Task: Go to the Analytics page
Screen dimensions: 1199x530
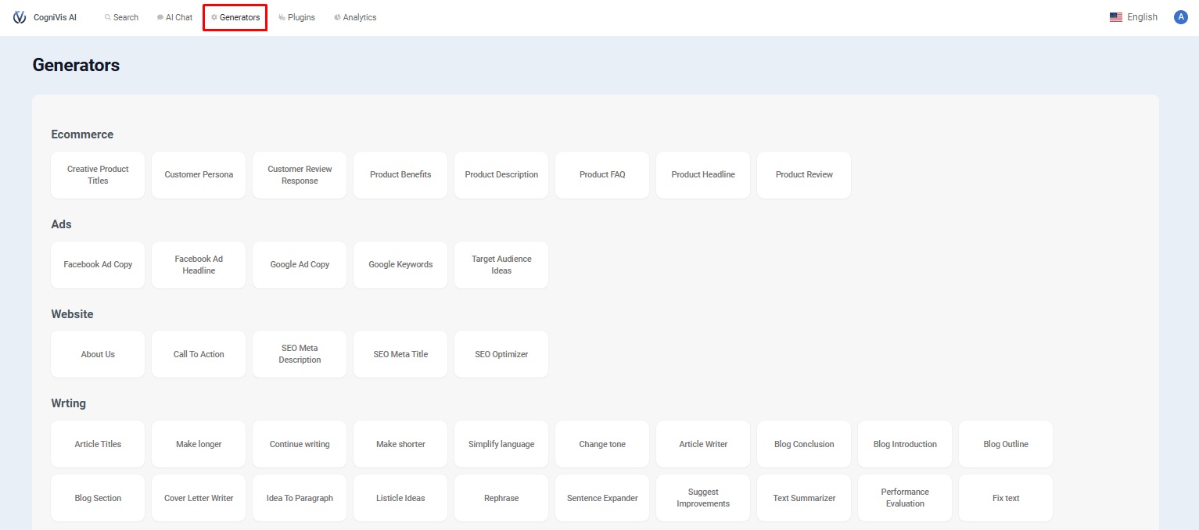Action: click(355, 17)
